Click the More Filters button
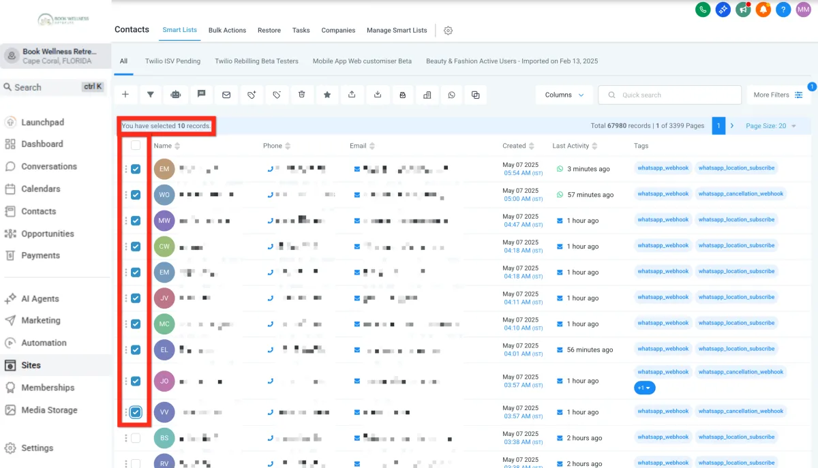The width and height of the screenshot is (818, 468). point(778,95)
